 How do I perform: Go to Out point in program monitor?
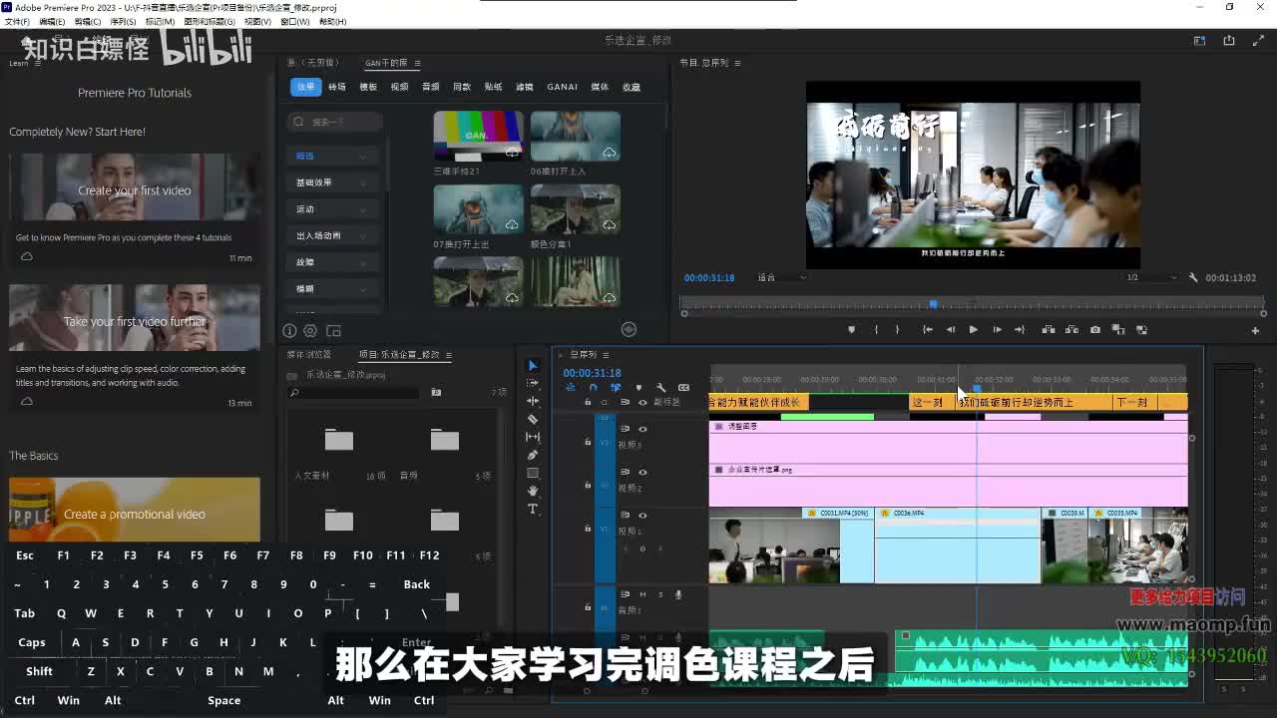1019,330
